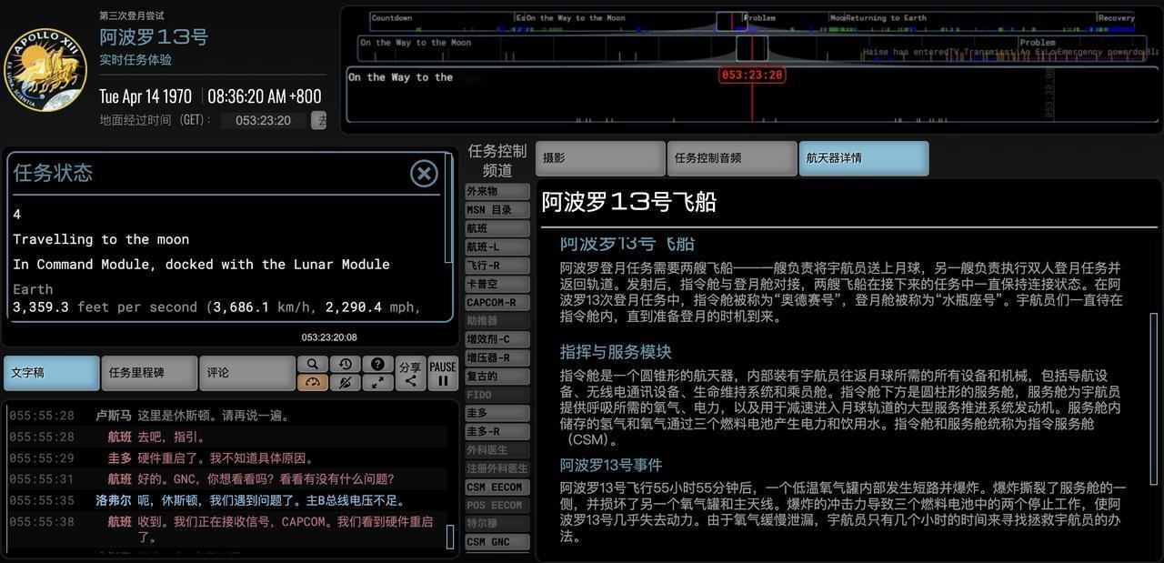Click Returning to Earth timeline segment

(x=886, y=17)
